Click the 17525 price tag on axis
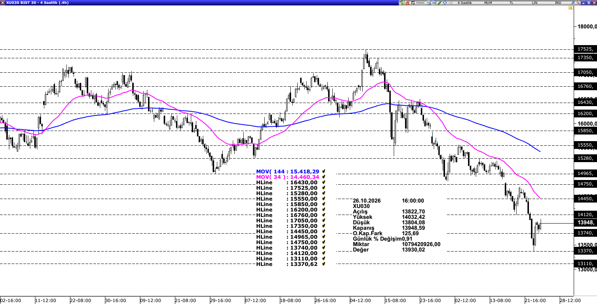 pos(585,49)
